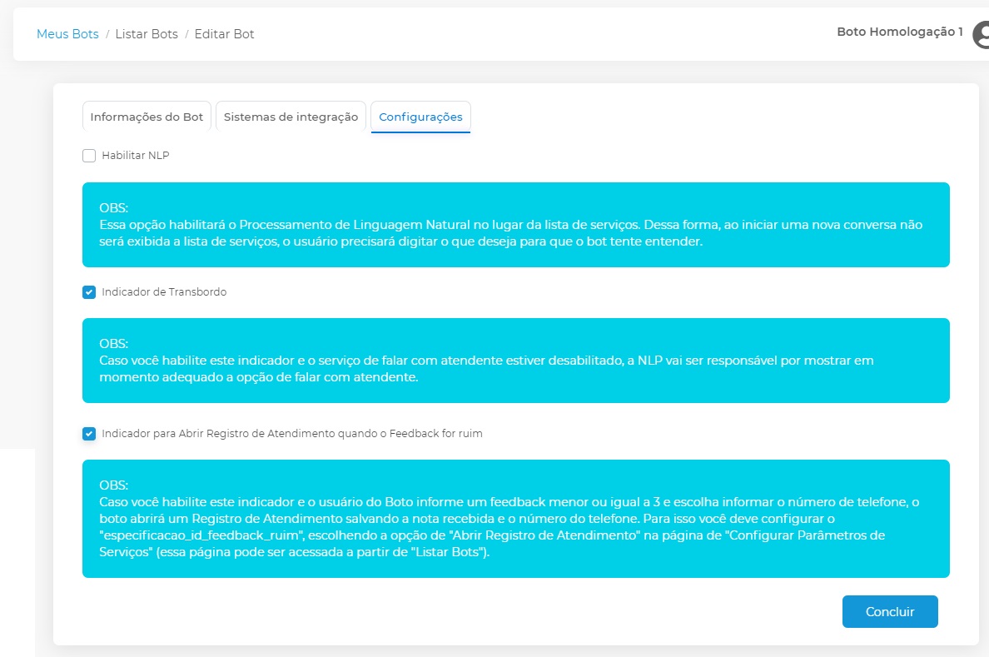Screen dimensions: 989x657
Task: Click the user avatar icon
Action: pos(982,35)
